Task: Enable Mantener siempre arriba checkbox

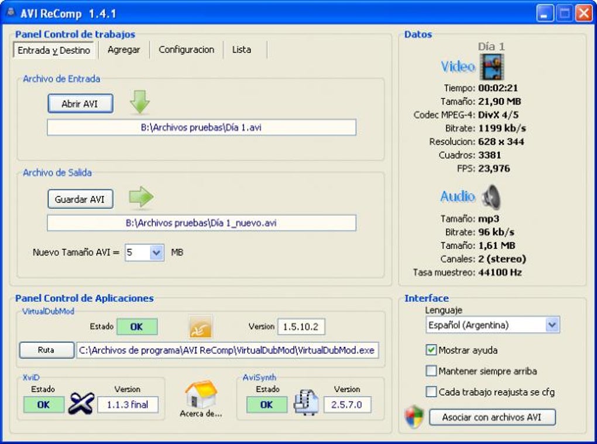Action: 431,370
